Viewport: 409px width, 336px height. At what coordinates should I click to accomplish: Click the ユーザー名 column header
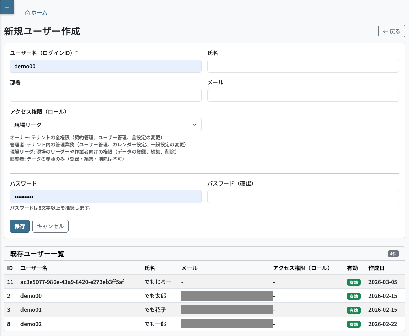34,268
